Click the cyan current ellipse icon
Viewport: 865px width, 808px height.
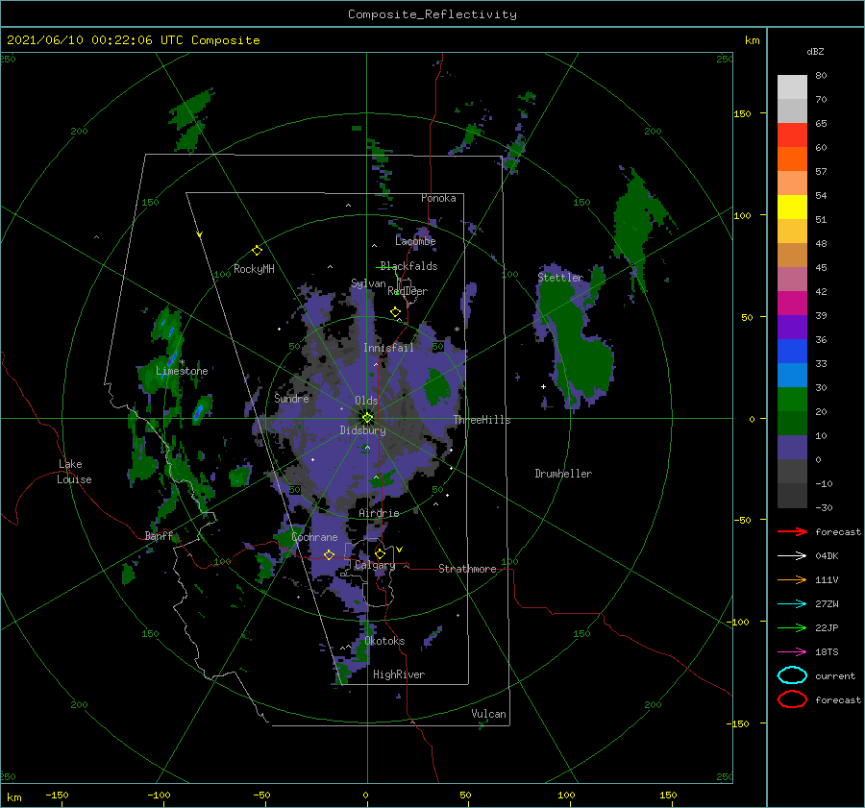[x=792, y=675]
